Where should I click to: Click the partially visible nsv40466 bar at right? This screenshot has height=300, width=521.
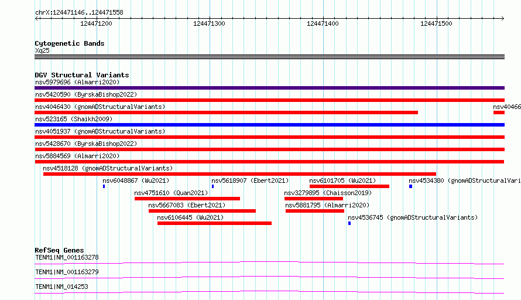(x=499, y=112)
